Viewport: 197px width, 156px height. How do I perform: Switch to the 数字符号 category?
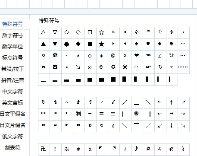click(13, 35)
